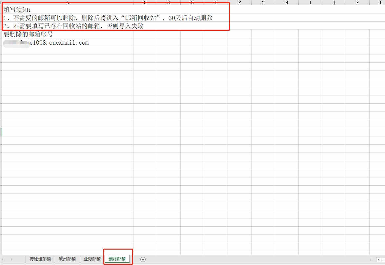This screenshot has height=265, width=385.
Task: Add a new sheet with plus icon
Action: tap(143, 259)
